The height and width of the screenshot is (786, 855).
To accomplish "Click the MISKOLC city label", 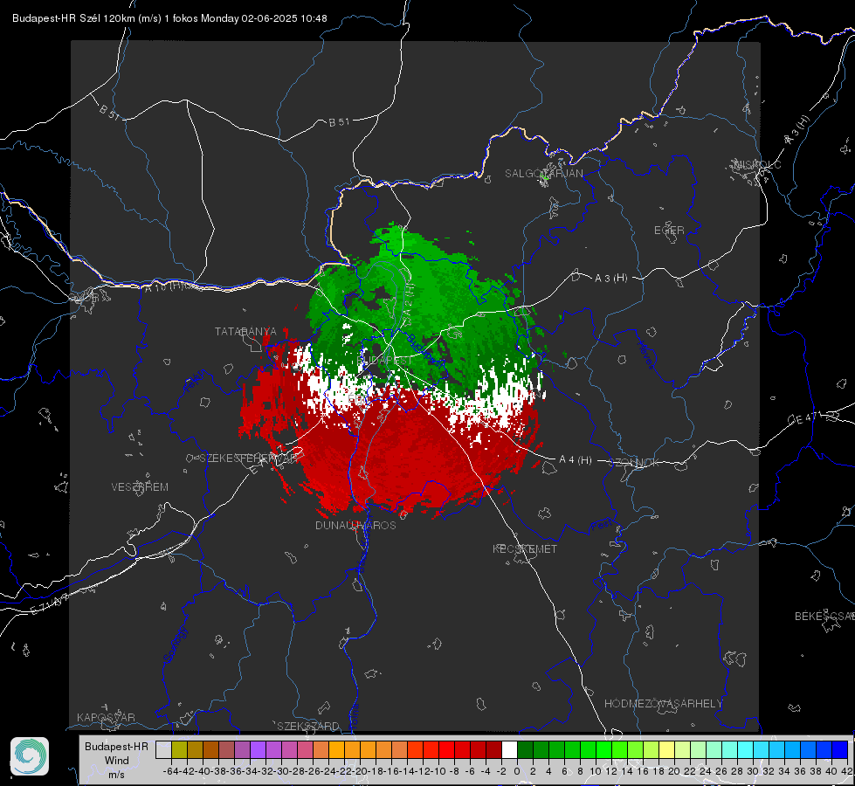I will point(757,164).
